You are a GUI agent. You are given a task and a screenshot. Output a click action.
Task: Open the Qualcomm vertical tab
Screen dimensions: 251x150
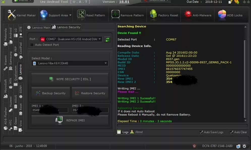coord(16,76)
